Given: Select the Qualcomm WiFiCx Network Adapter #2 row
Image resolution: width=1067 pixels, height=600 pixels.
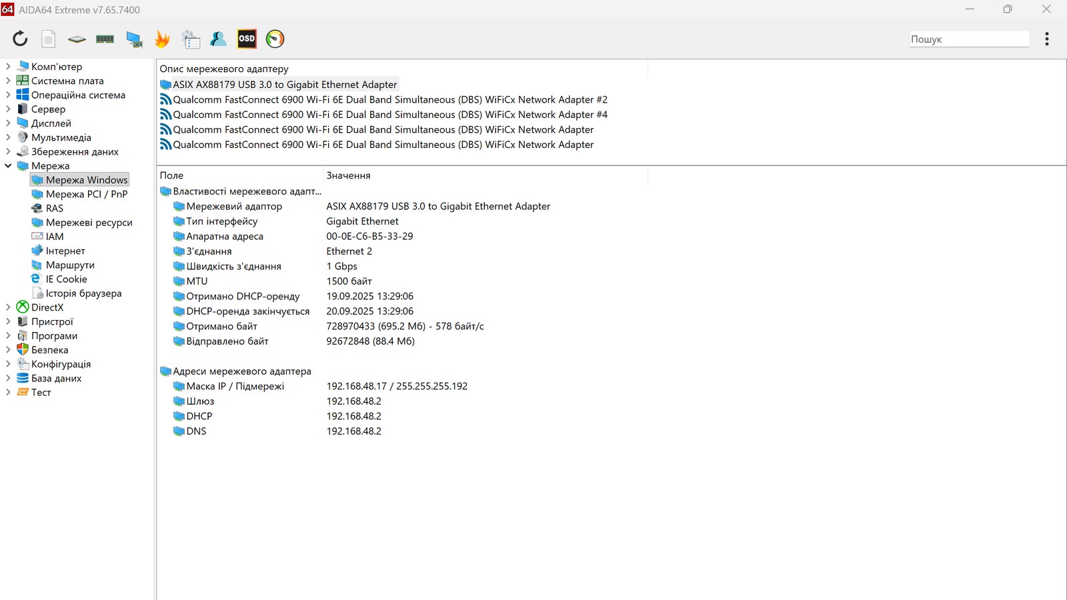Looking at the screenshot, I should pyautogui.click(x=383, y=100).
